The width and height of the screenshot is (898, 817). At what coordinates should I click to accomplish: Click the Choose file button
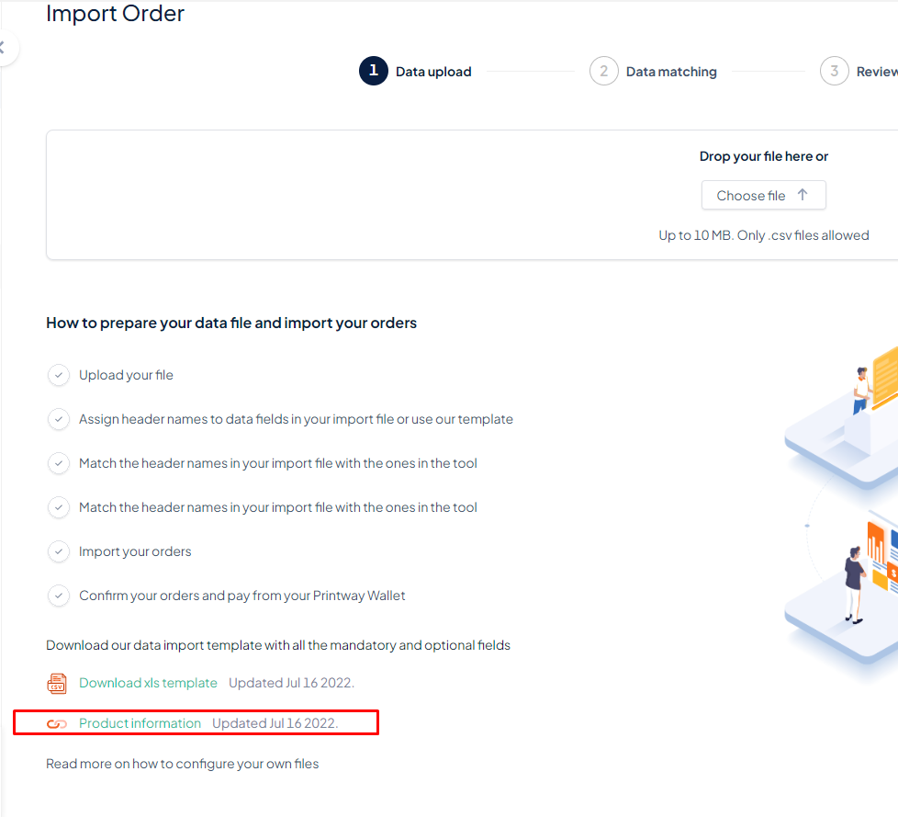coord(763,195)
